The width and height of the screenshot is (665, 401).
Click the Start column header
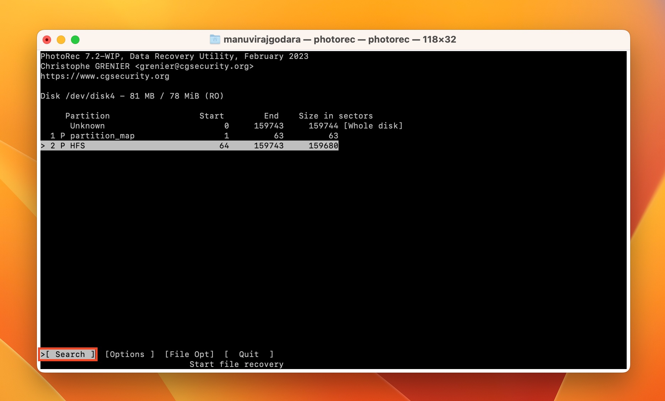coord(211,116)
